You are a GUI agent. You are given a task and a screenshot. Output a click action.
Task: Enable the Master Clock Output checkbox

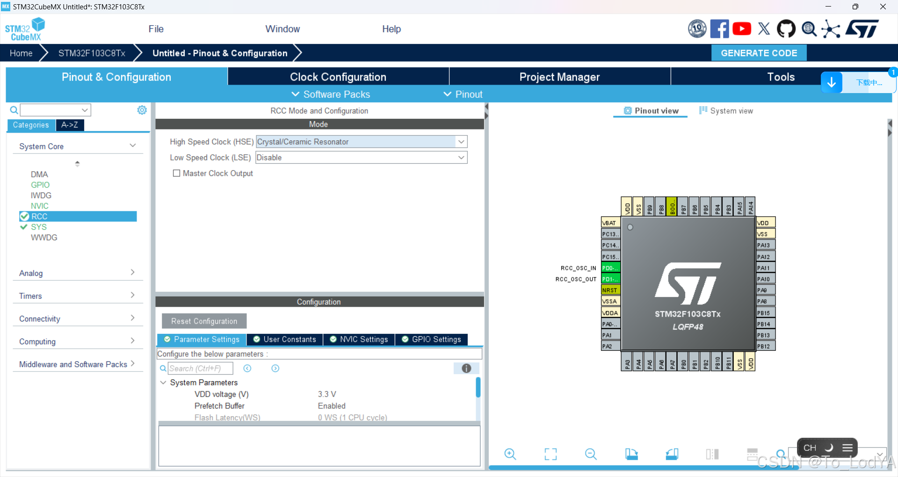coord(176,173)
